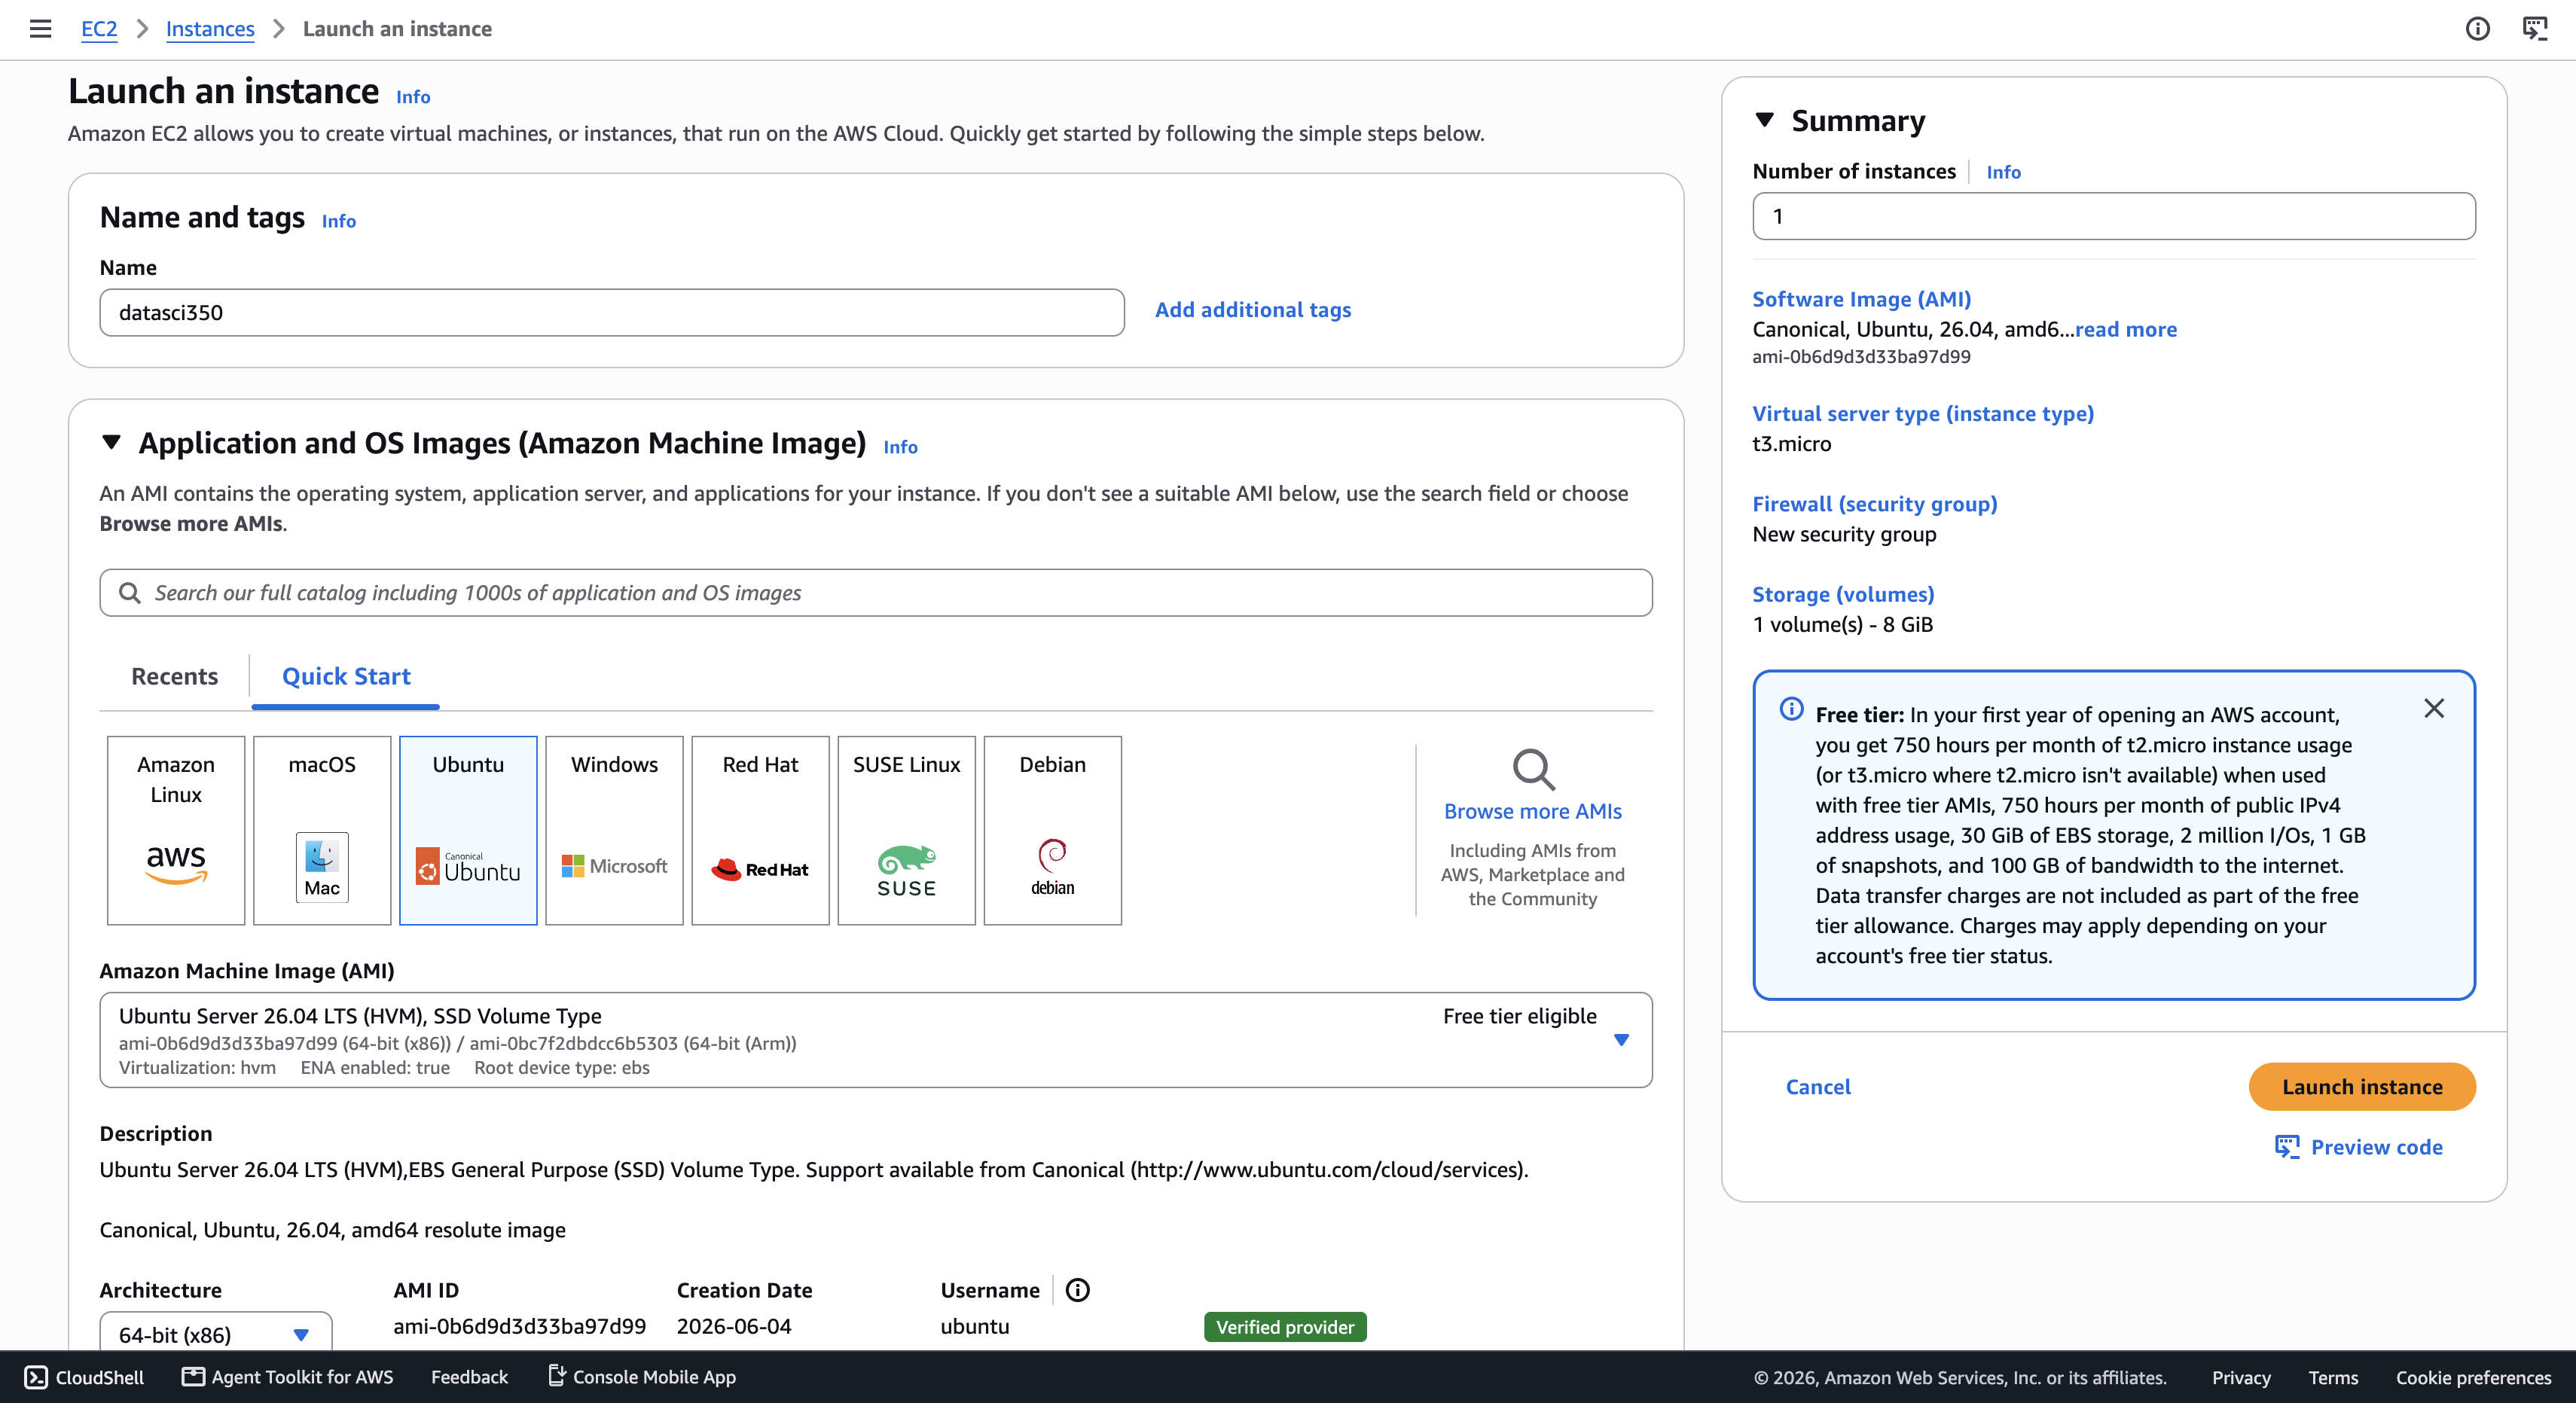The width and height of the screenshot is (2576, 1403).
Task: Click the Add additional tags link
Action: [x=1252, y=310]
